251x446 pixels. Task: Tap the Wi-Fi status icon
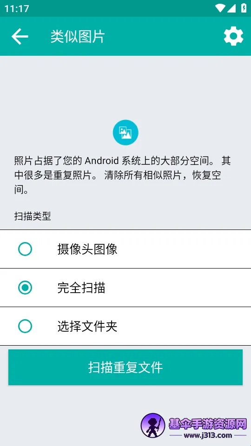tap(220, 8)
